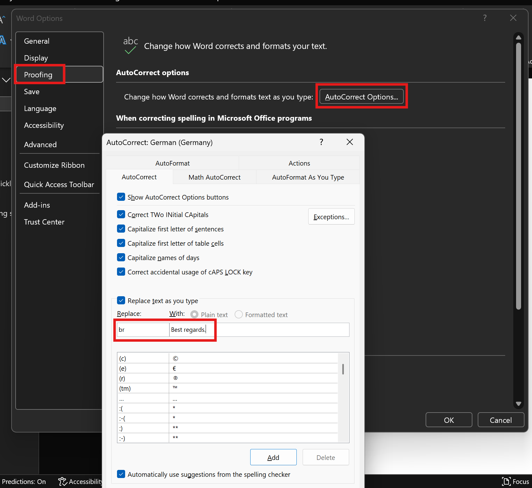532x488 pixels.
Task: Click Cancel in Word Options
Action: (x=501, y=420)
